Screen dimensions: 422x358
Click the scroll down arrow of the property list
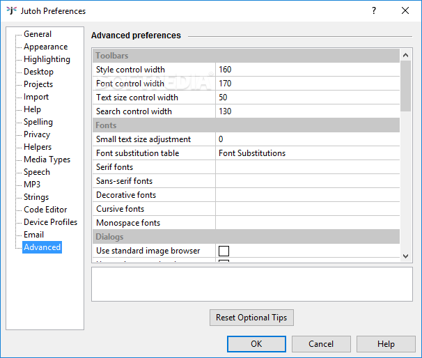[x=405, y=256]
